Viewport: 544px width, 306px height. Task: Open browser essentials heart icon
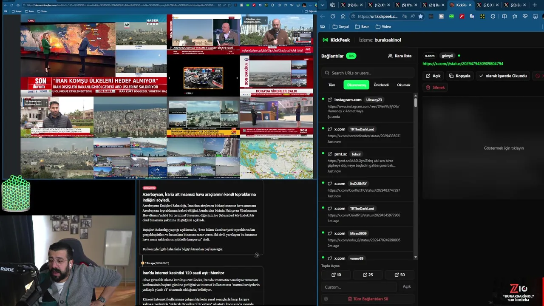click(525, 16)
